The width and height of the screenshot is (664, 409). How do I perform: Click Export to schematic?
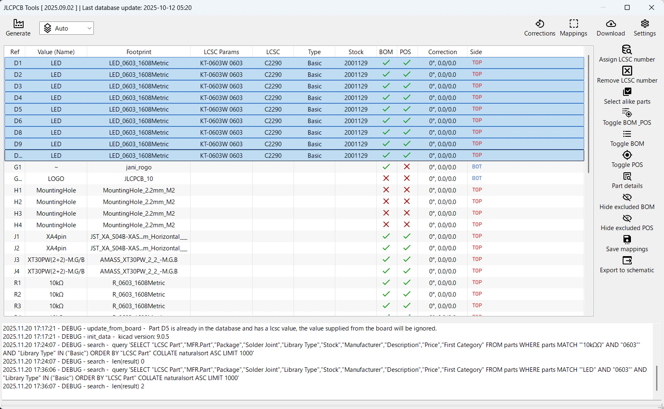[x=627, y=264]
